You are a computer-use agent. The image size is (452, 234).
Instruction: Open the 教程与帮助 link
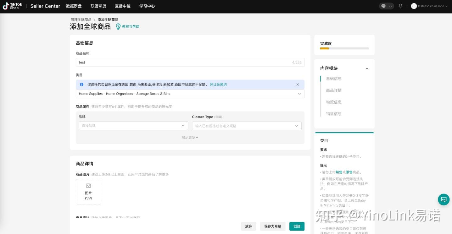pos(131,26)
